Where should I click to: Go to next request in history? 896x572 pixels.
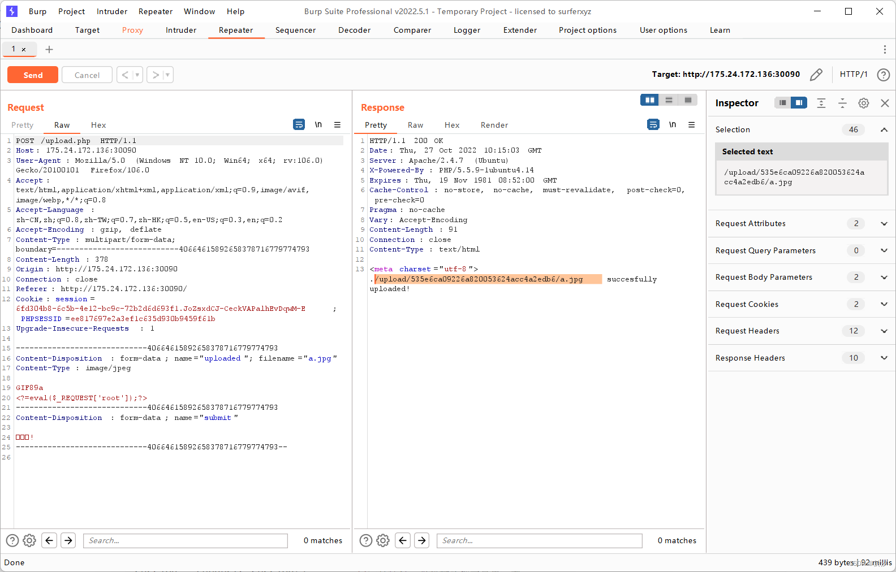coord(156,75)
